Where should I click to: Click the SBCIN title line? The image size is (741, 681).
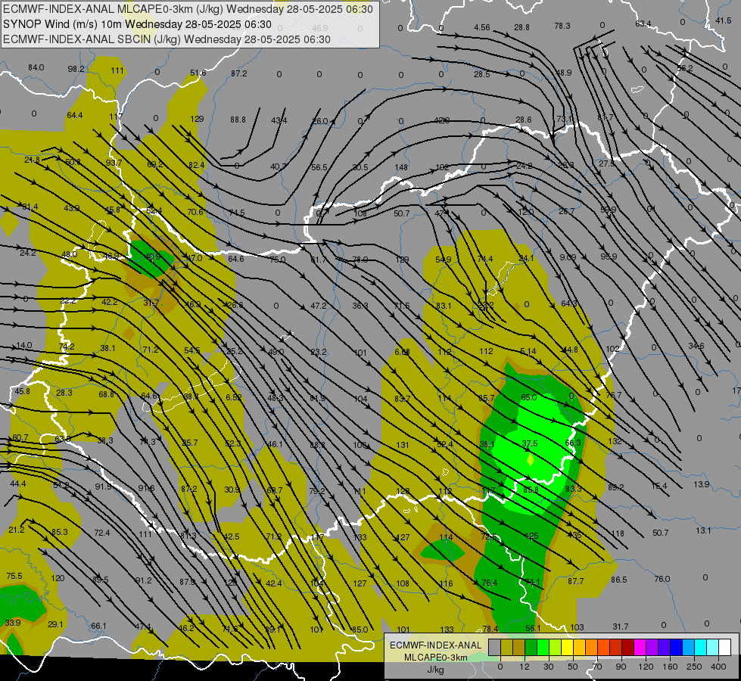tap(167, 39)
